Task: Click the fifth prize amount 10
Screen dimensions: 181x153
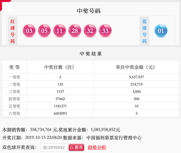Action: [x=136, y=106]
